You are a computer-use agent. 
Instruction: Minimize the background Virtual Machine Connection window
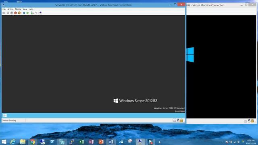pos(241,5)
